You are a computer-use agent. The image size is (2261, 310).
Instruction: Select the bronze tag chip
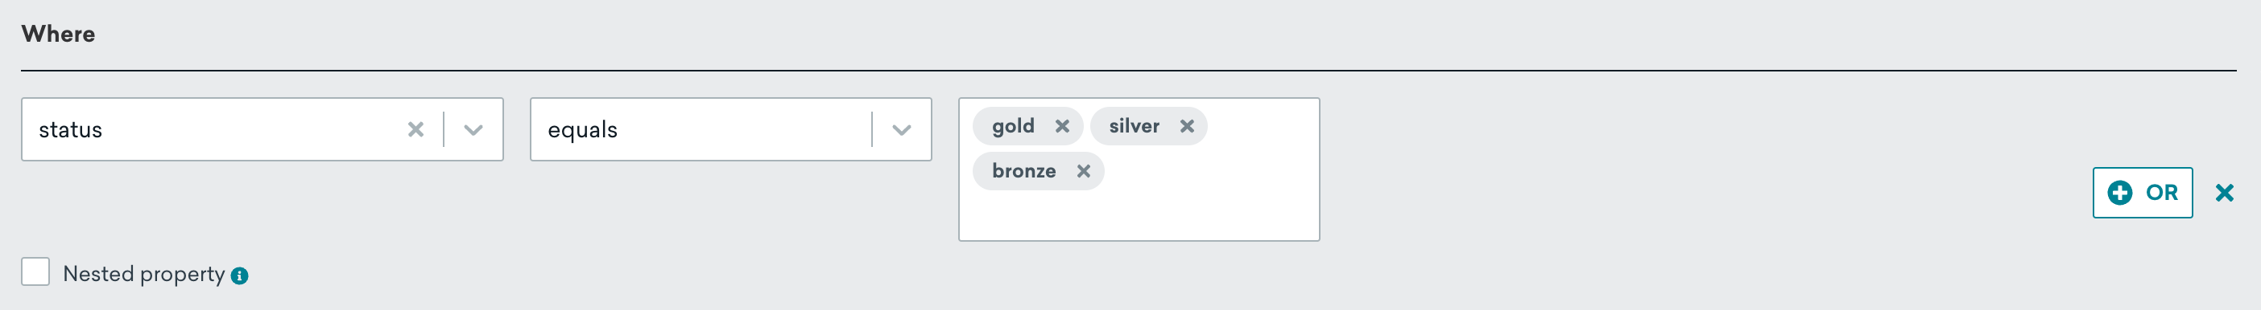point(1023,171)
